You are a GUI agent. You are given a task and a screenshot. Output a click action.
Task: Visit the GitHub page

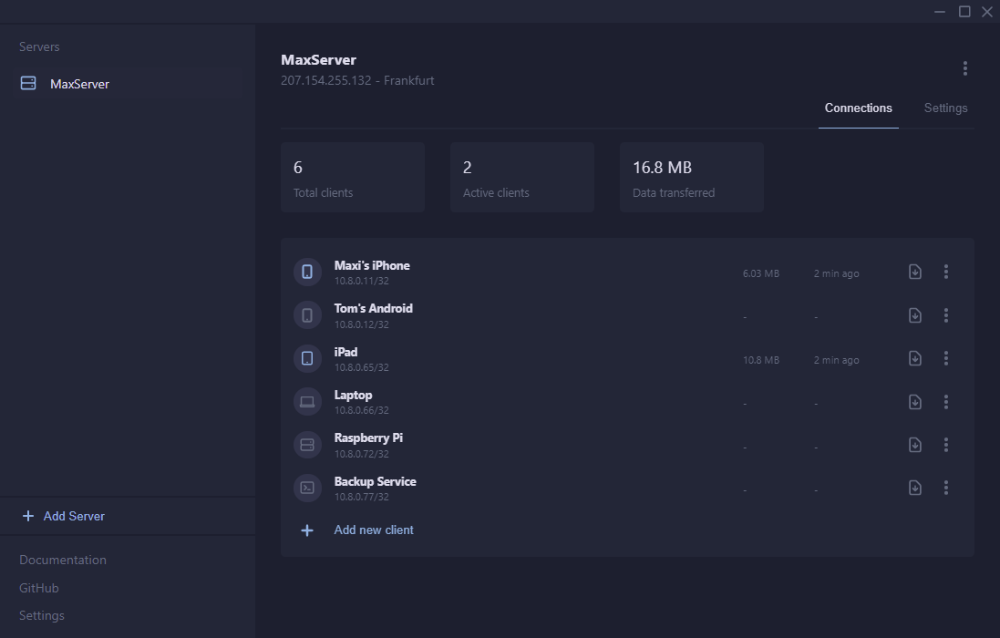click(38, 588)
